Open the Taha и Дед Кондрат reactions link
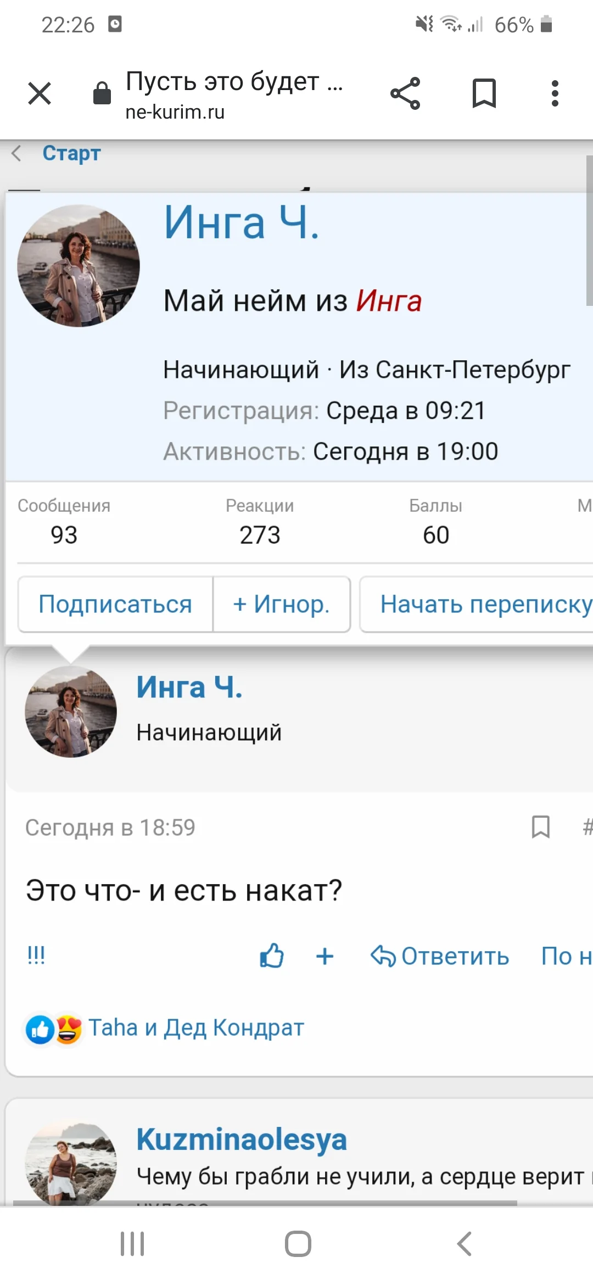 tap(195, 1028)
